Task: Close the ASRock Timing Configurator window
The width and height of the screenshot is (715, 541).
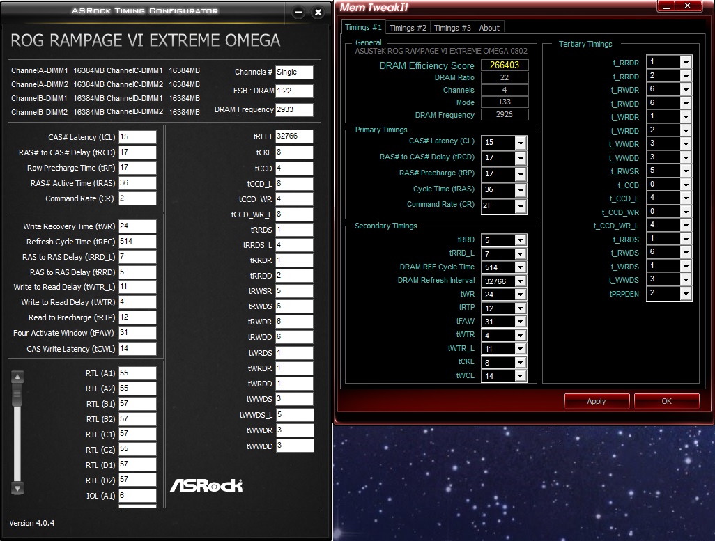Action: [318, 13]
